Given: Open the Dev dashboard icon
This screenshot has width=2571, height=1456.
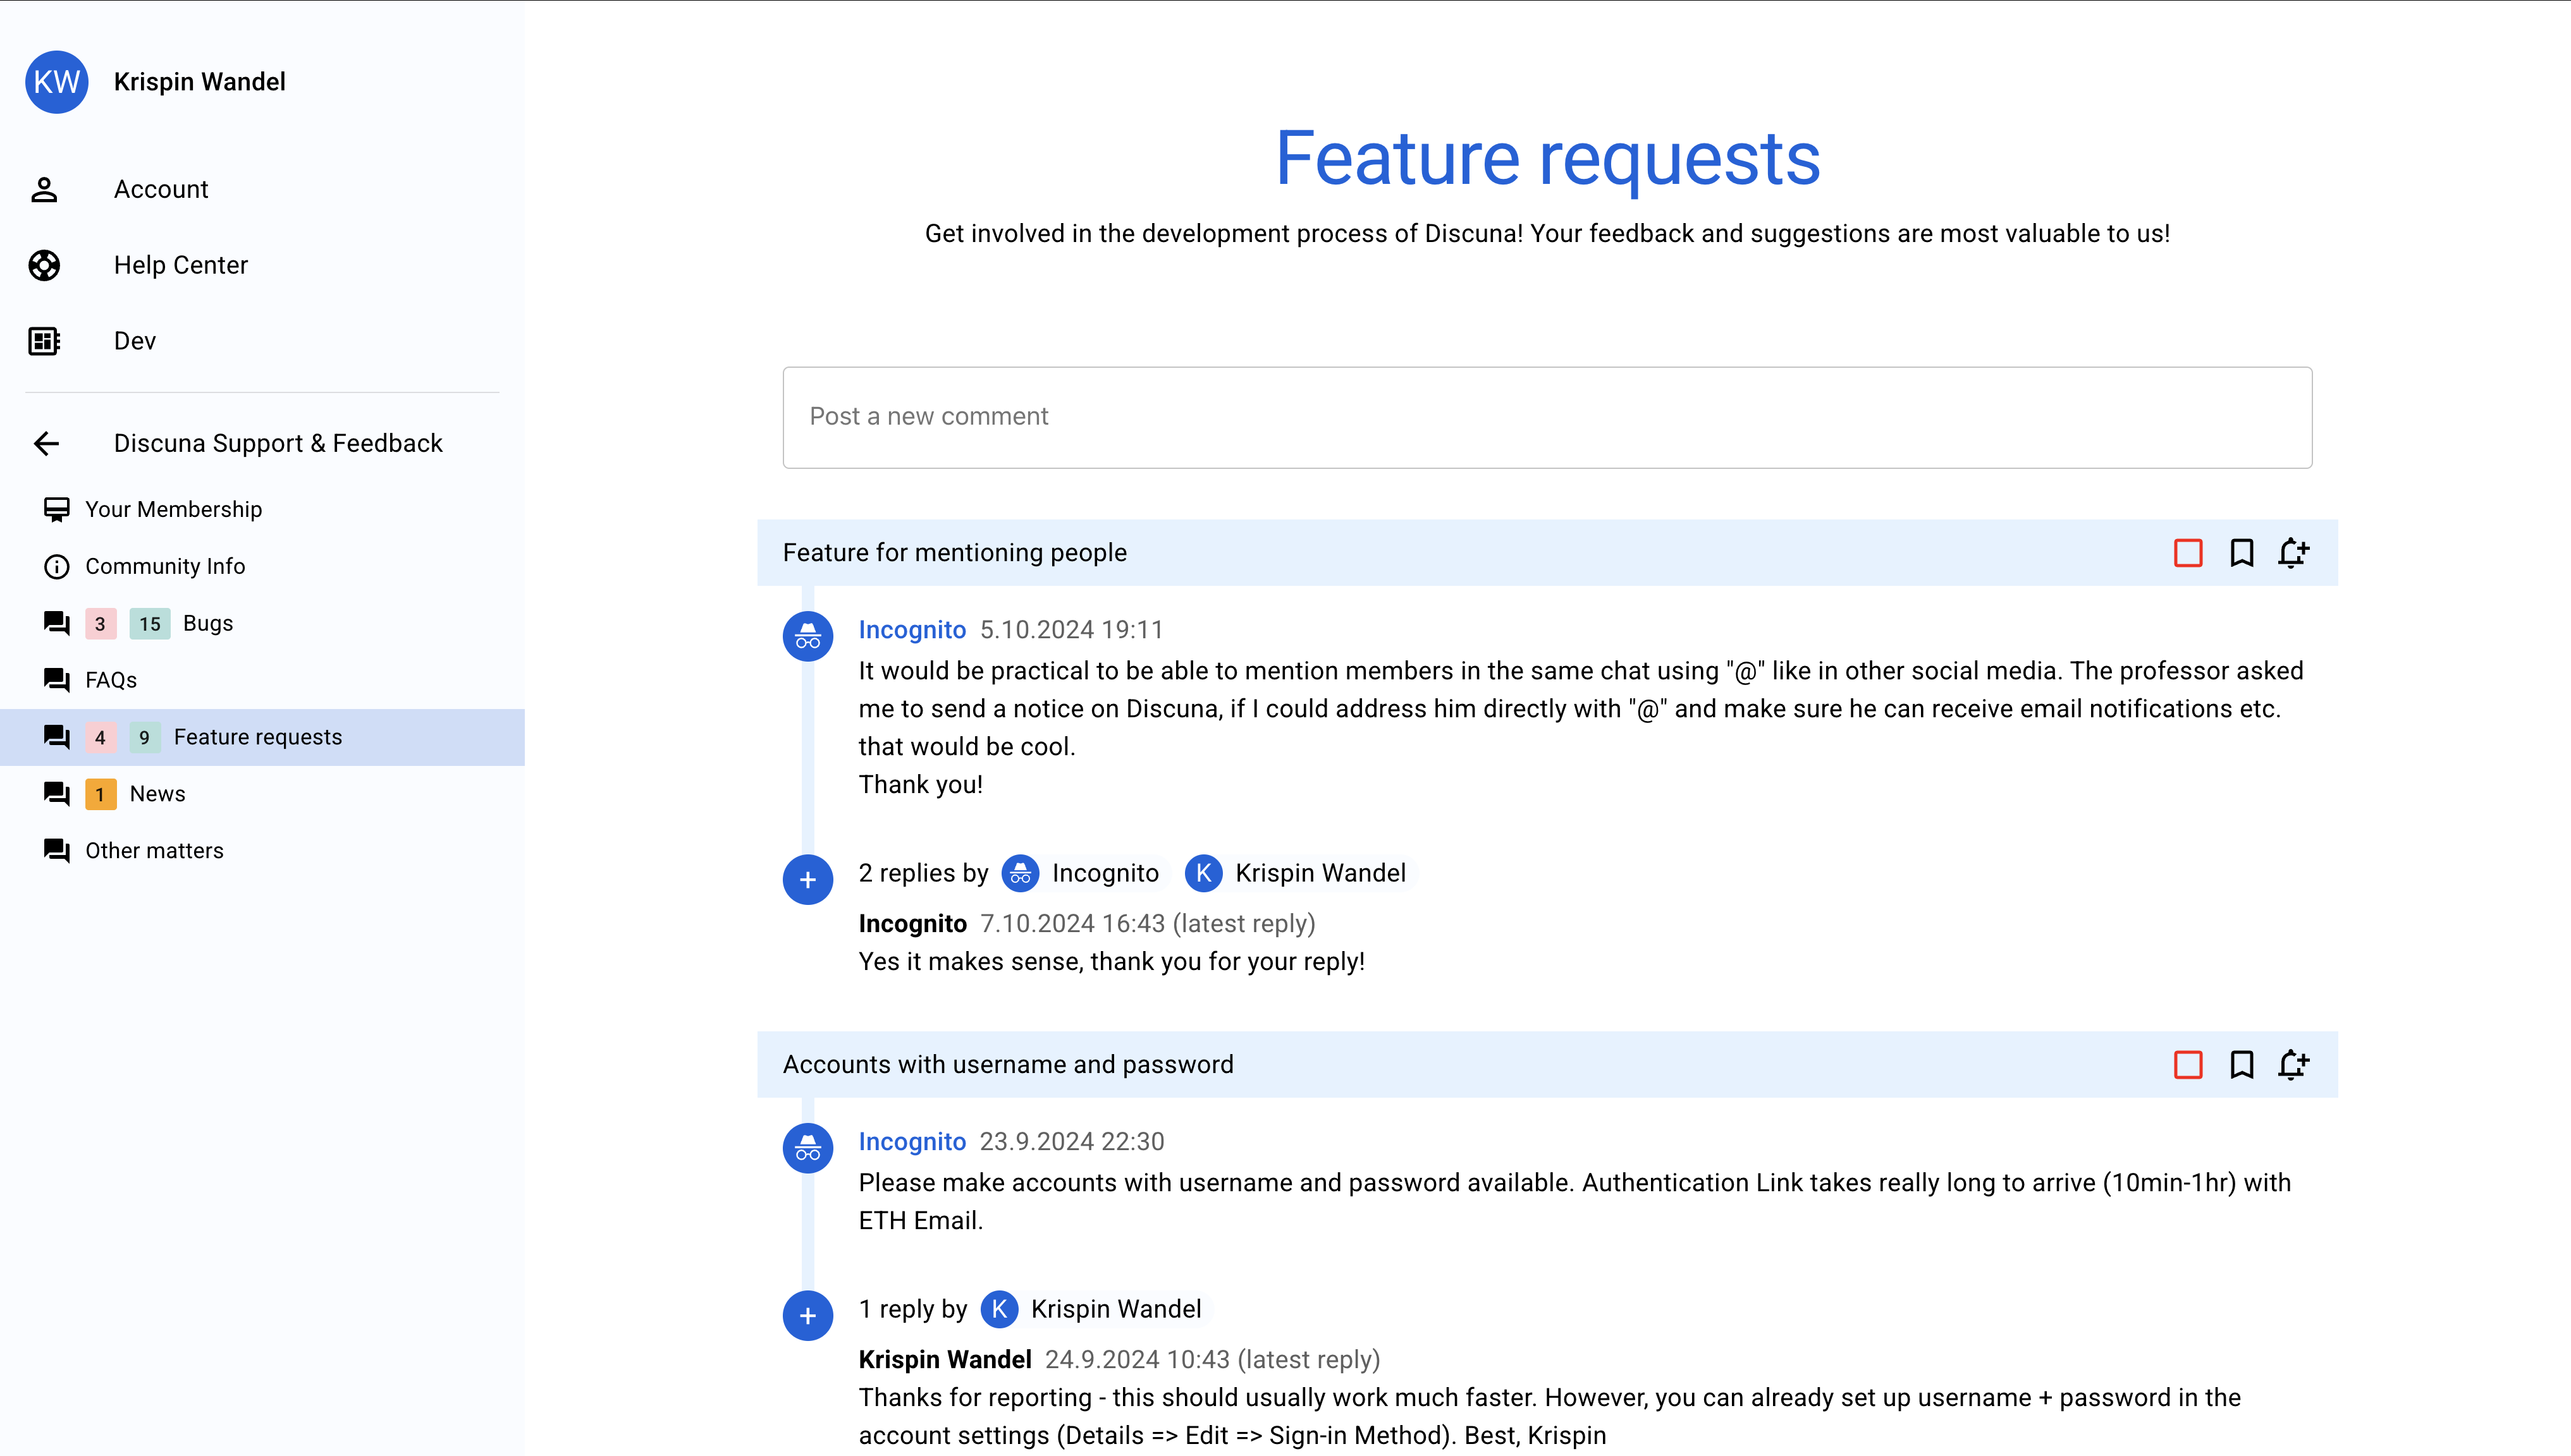Looking at the screenshot, I should [44, 341].
